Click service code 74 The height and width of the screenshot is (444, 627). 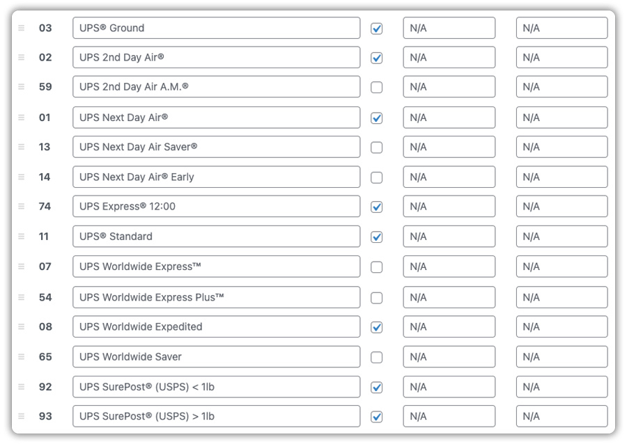tap(45, 207)
